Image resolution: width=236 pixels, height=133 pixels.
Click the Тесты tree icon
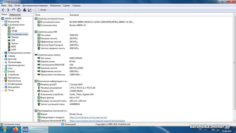pos(6,90)
